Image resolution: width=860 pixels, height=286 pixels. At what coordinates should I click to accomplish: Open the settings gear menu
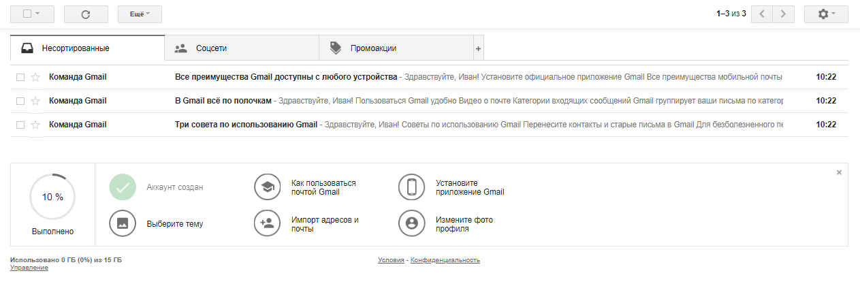826,14
